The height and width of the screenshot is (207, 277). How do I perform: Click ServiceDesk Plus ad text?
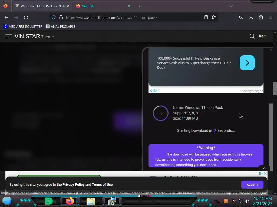(x=194, y=63)
